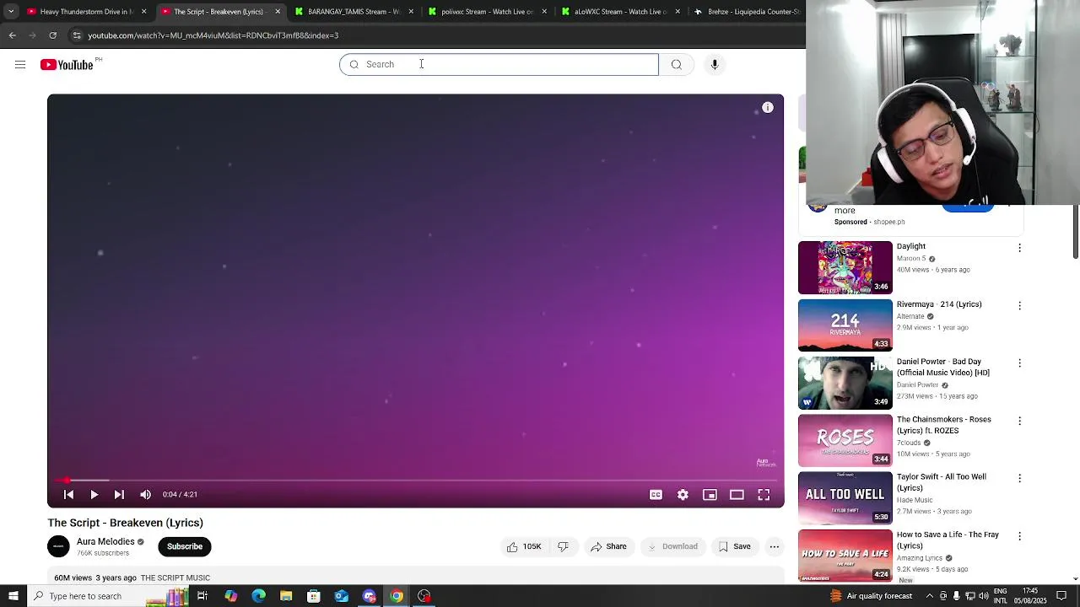The image size is (1080, 607).
Task: Close The Script Breakeven tab
Action: (277, 12)
